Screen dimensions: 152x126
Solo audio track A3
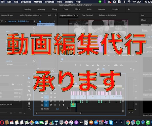59,105
